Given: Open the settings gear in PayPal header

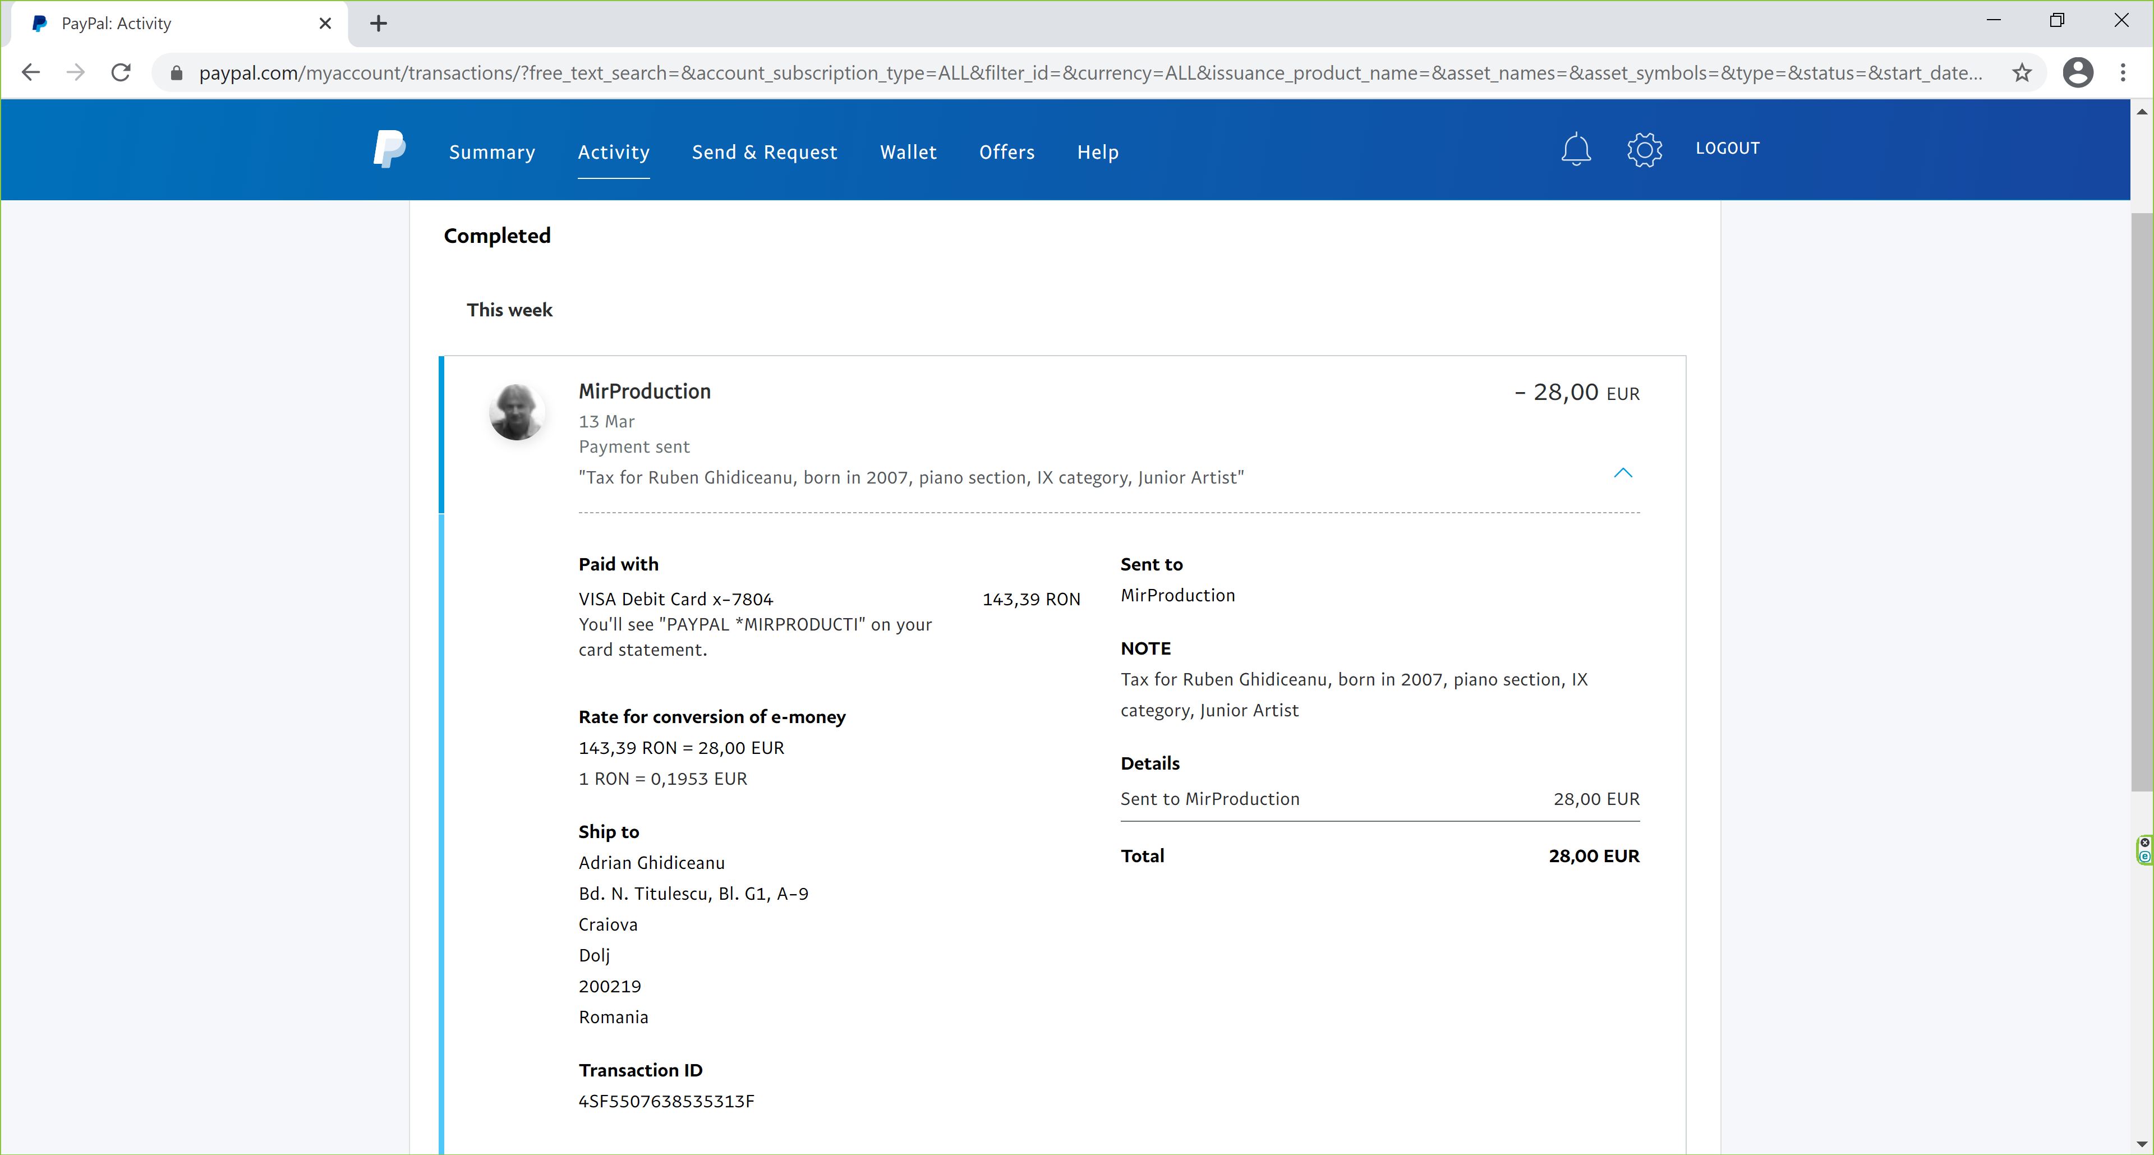Looking at the screenshot, I should pos(1644,150).
